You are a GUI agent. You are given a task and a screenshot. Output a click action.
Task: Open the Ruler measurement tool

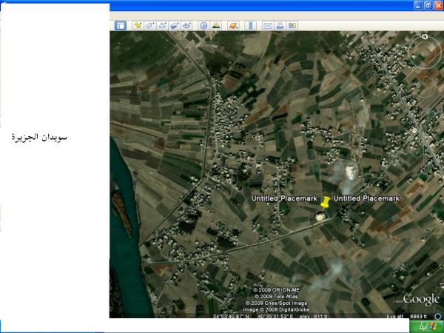click(250, 25)
